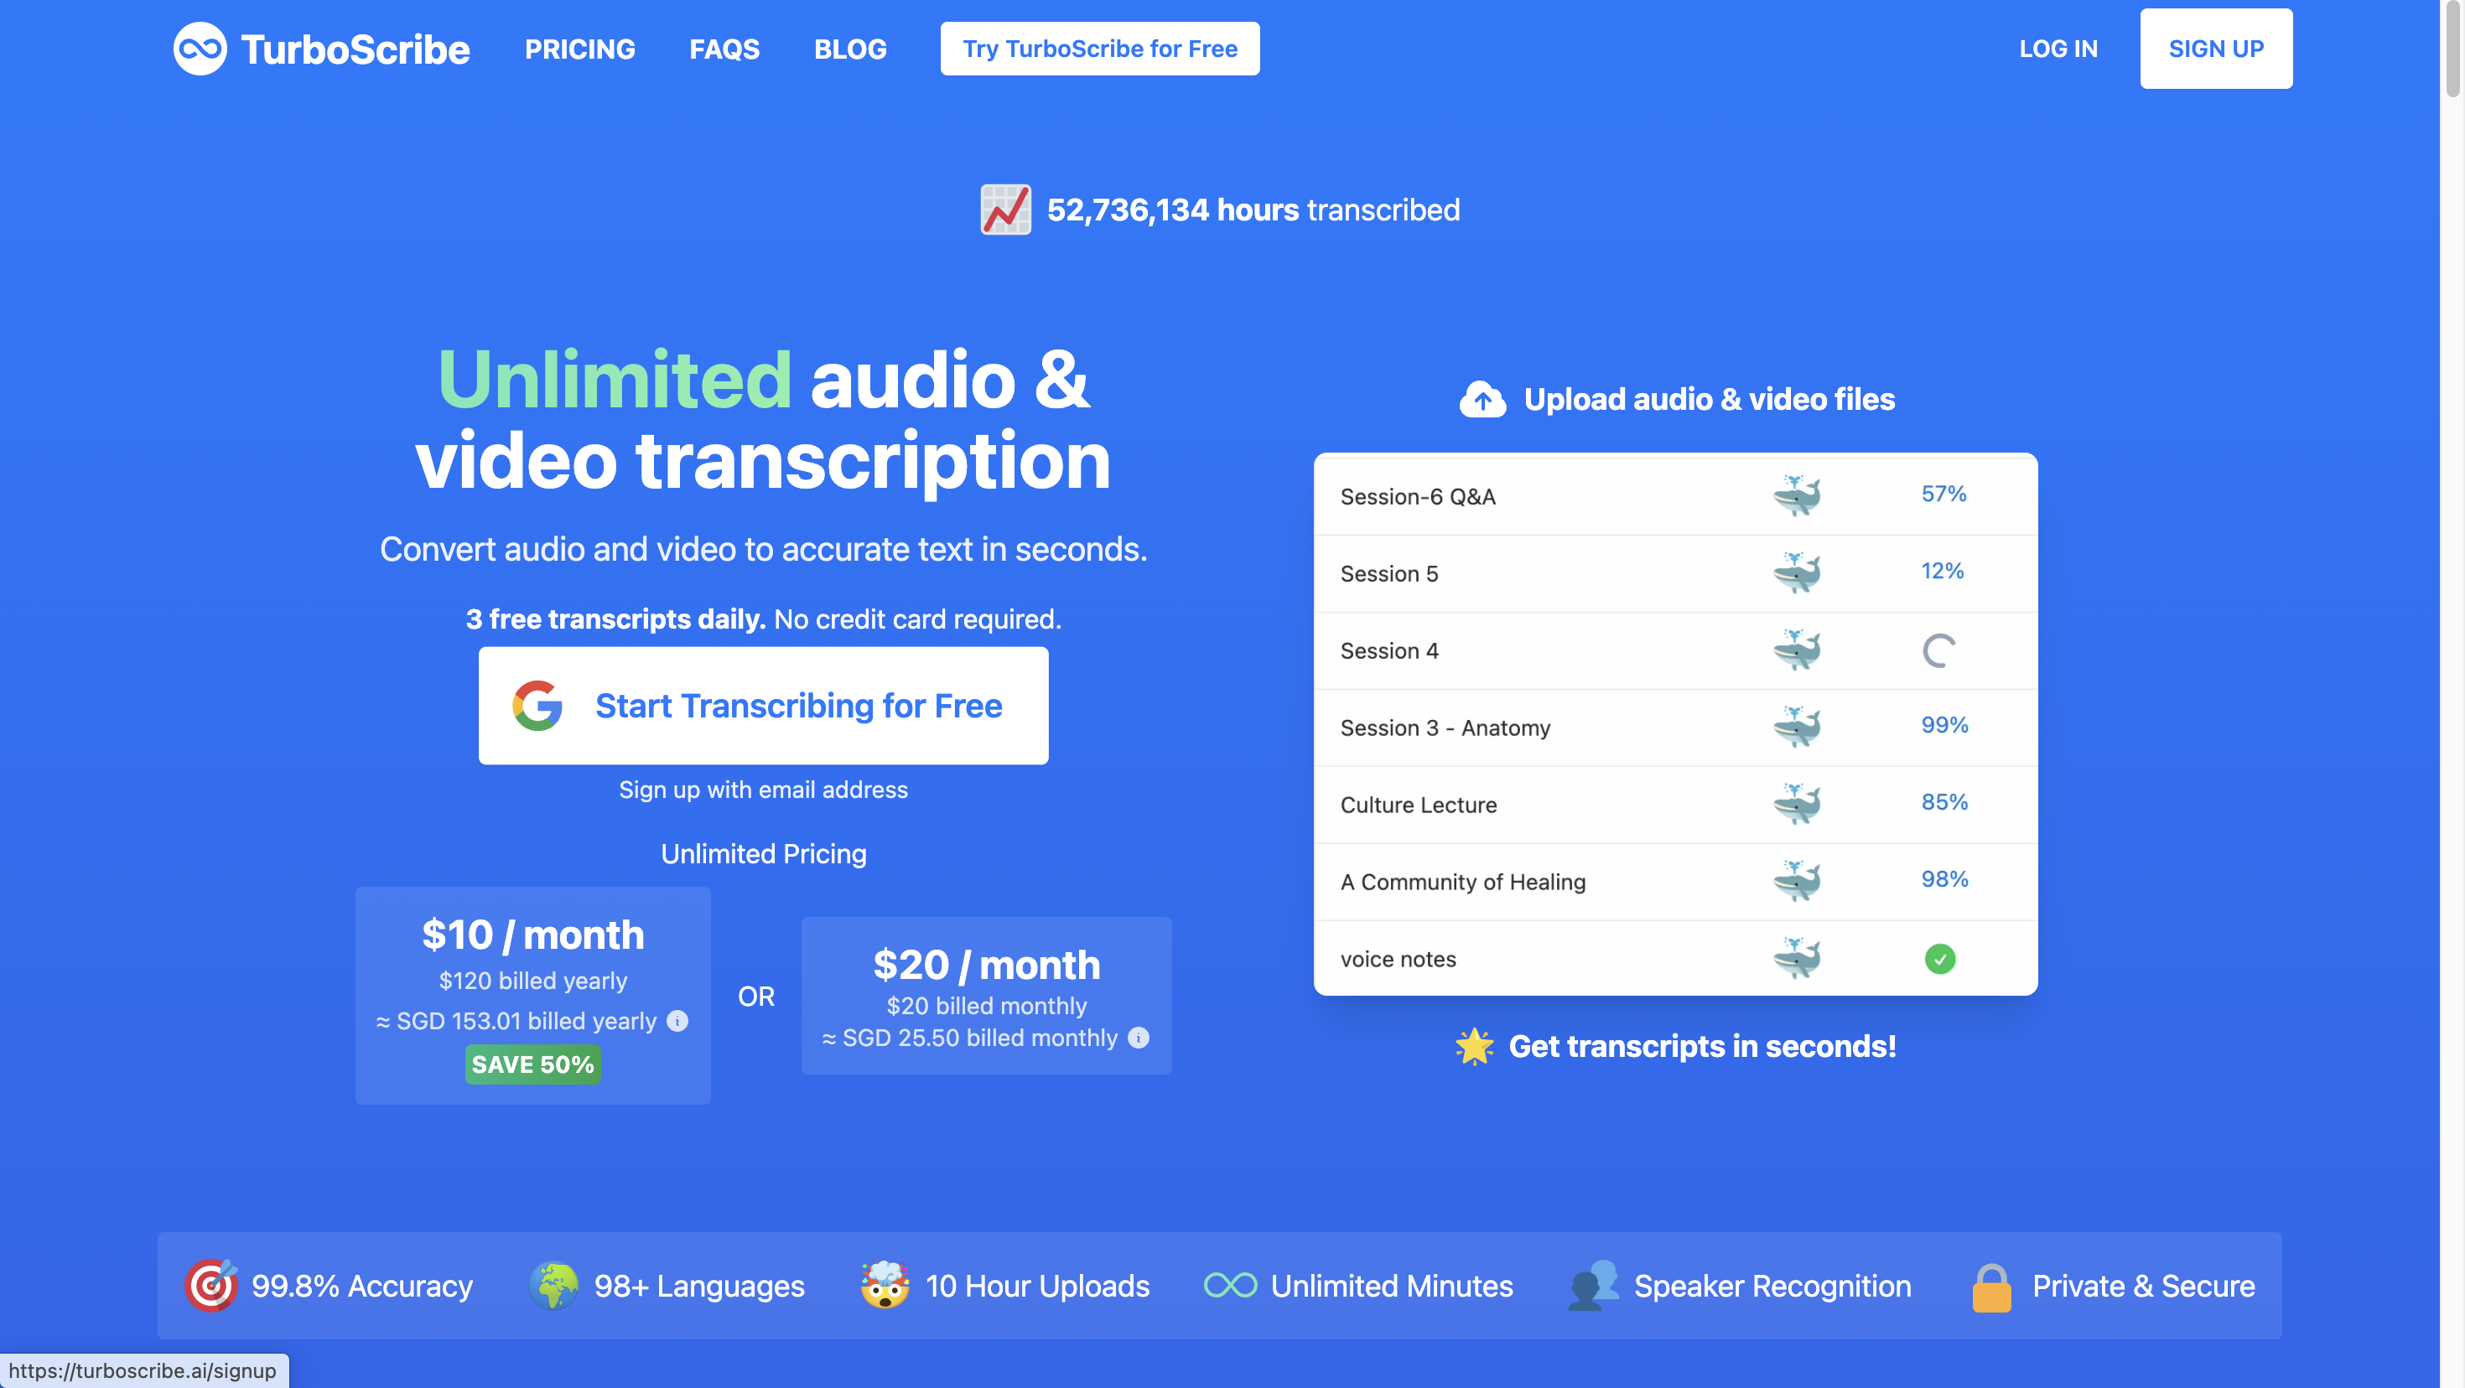Click whale icon in A Community of Healing row
The image size is (2465, 1388).
[x=1796, y=881]
